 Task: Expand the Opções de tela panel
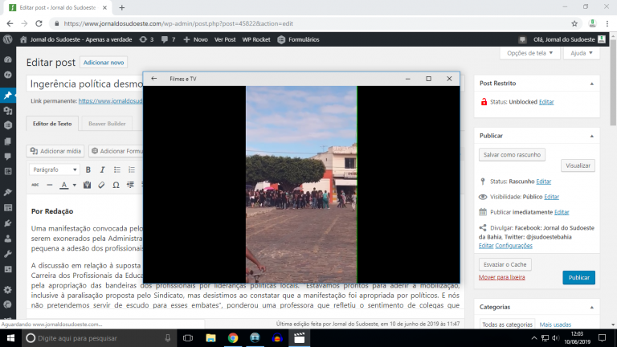click(x=529, y=53)
